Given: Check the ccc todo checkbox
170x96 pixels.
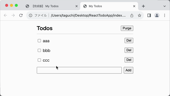Looking at the screenshot, I should pos(39,60).
